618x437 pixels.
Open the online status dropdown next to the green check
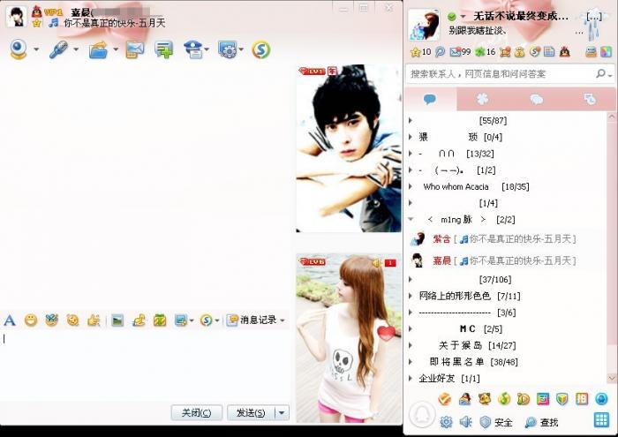463,17
